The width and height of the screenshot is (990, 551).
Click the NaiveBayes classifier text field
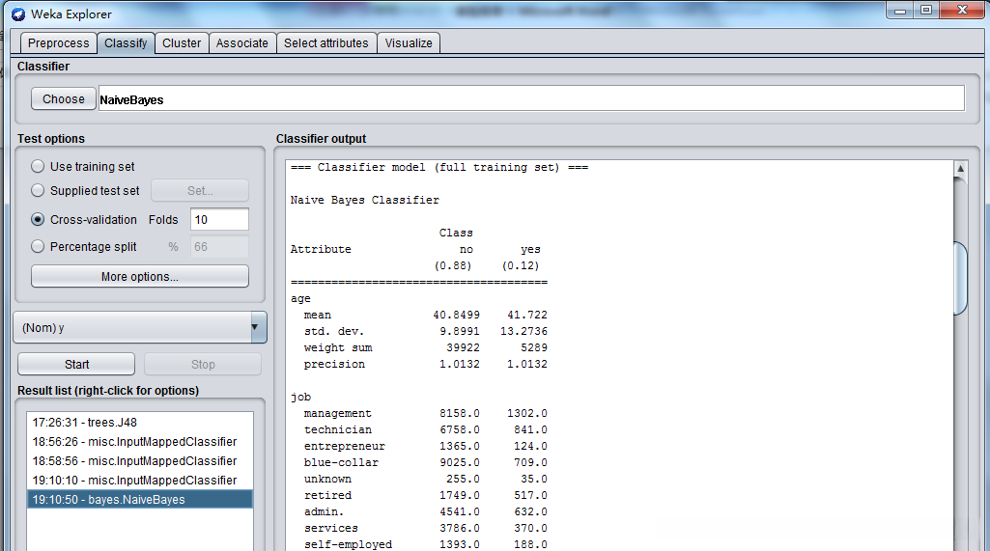click(x=531, y=98)
